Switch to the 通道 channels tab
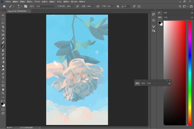194x129 pixels. (x=143, y=83)
